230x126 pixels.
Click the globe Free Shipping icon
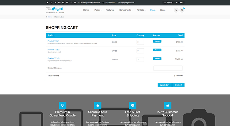pyautogui.click(x=132, y=105)
